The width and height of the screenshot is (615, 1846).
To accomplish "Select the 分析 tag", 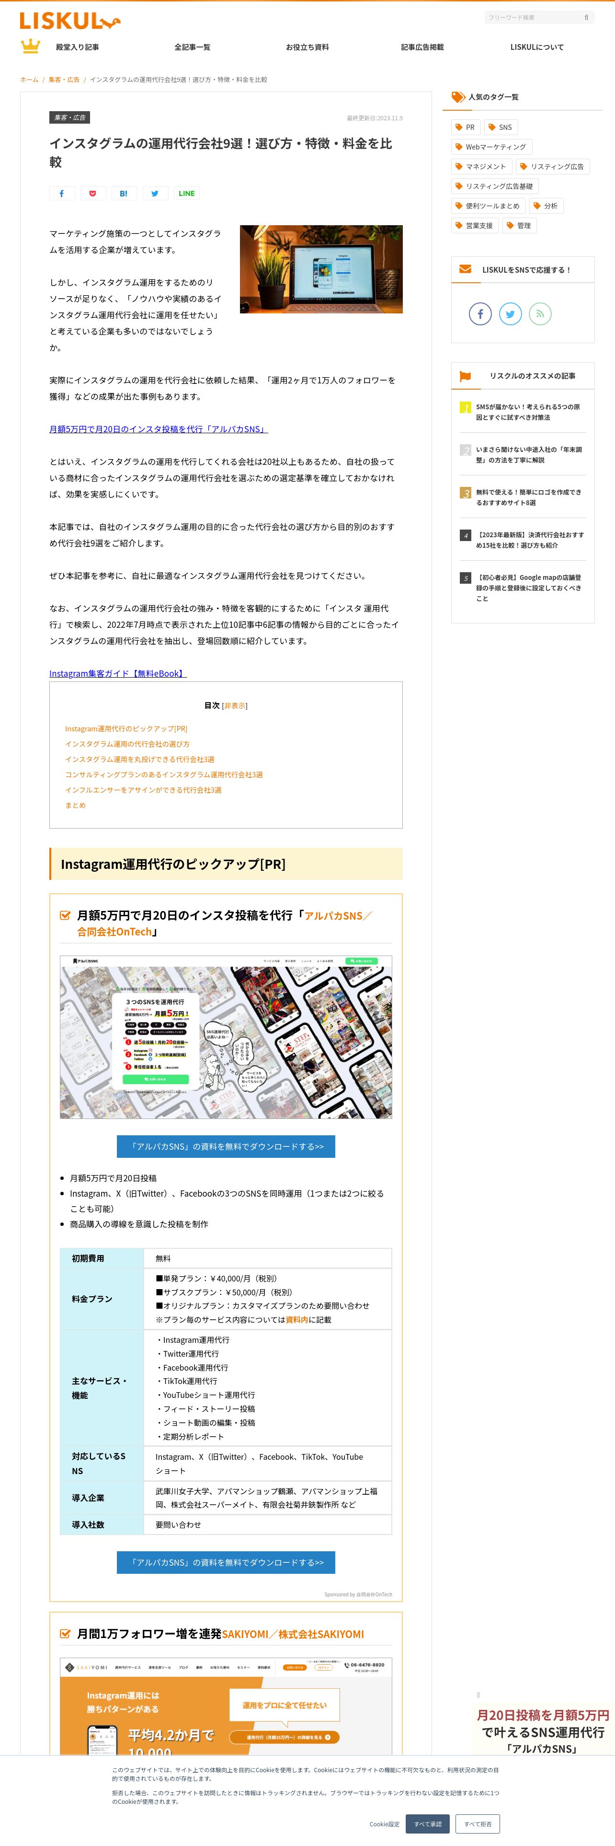I will 547,207.
